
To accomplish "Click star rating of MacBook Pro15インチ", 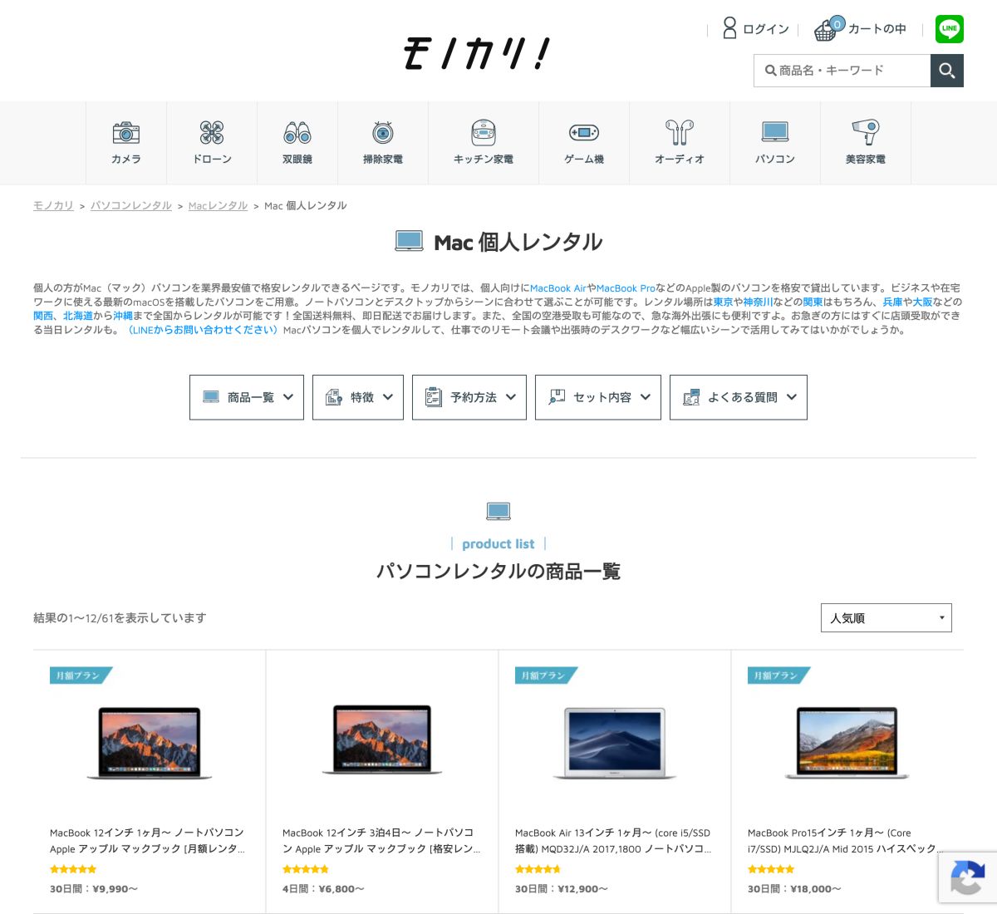I will pos(771,869).
